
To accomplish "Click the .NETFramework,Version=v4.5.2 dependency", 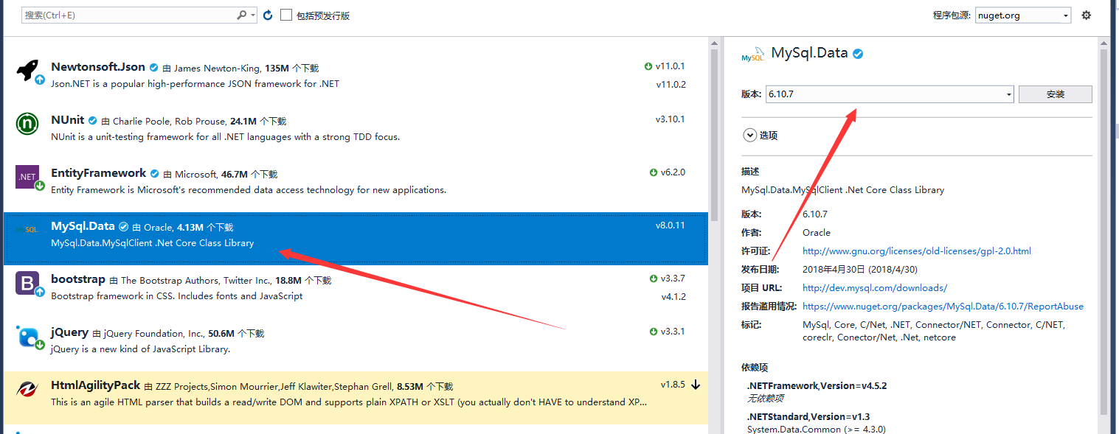I will click(x=817, y=385).
